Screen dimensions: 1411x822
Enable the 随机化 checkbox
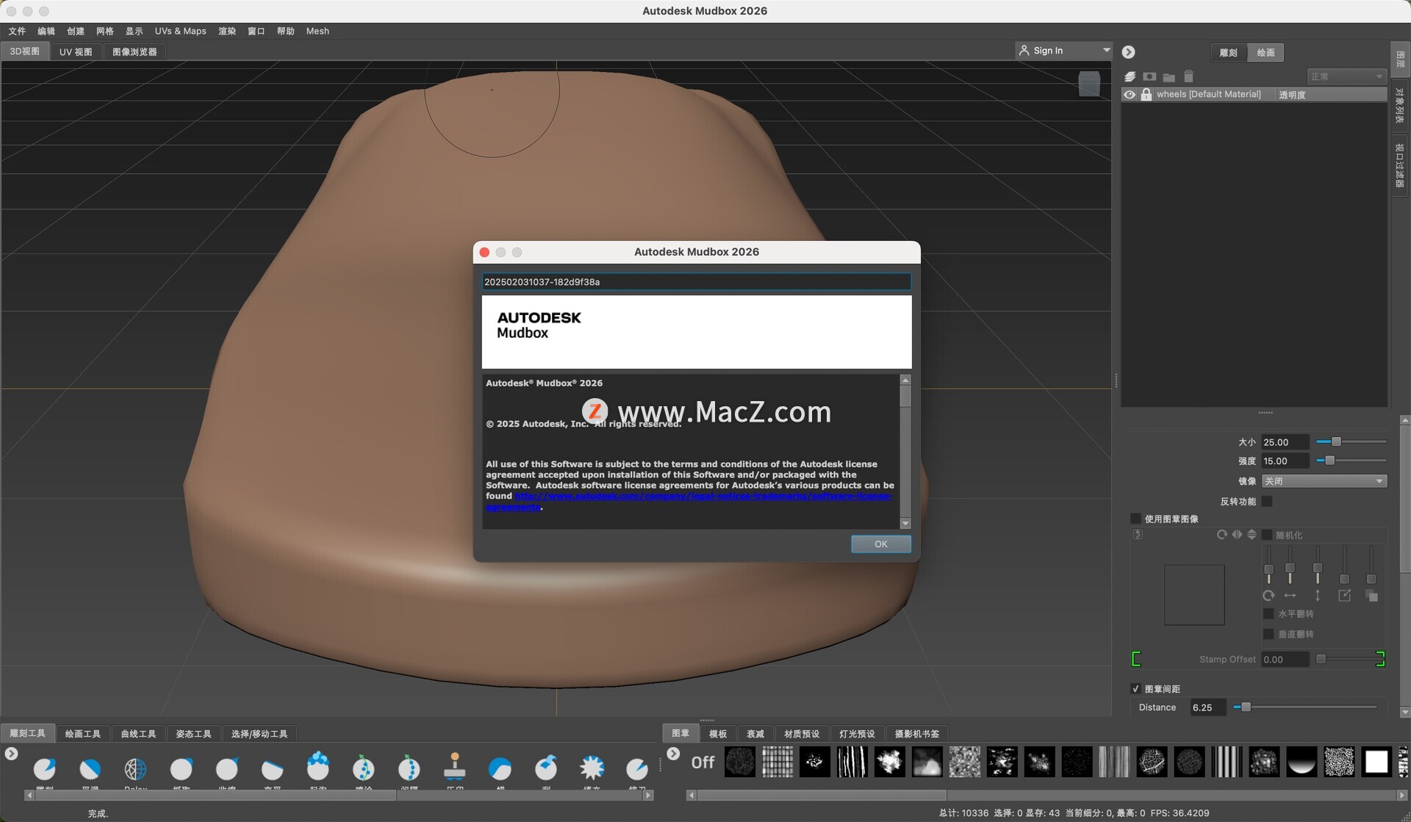coord(1267,536)
